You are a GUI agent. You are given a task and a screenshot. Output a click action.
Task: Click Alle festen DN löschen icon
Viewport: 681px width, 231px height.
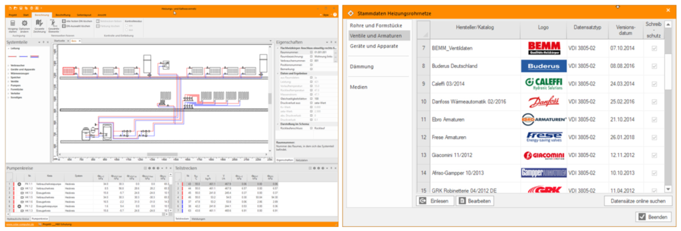(x=64, y=20)
